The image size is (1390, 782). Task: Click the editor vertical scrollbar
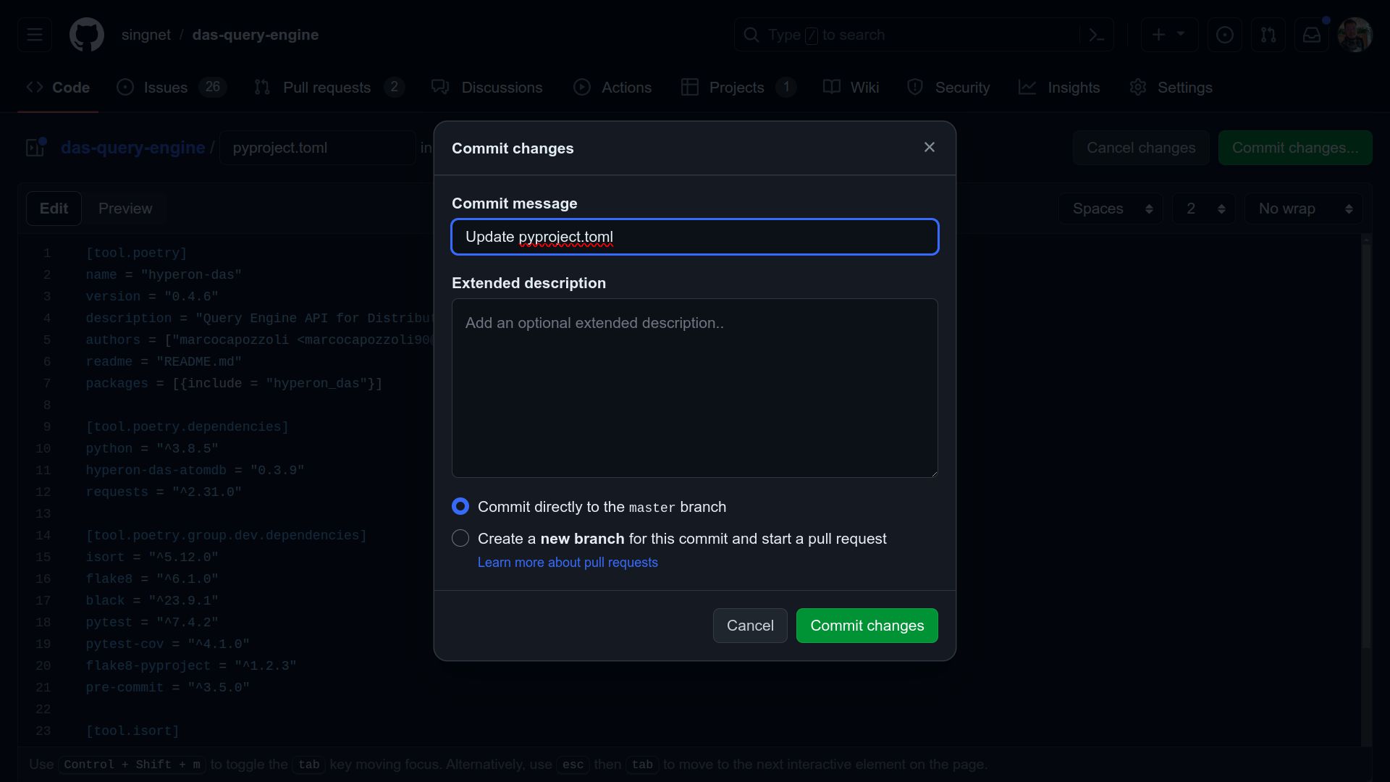click(1366, 445)
